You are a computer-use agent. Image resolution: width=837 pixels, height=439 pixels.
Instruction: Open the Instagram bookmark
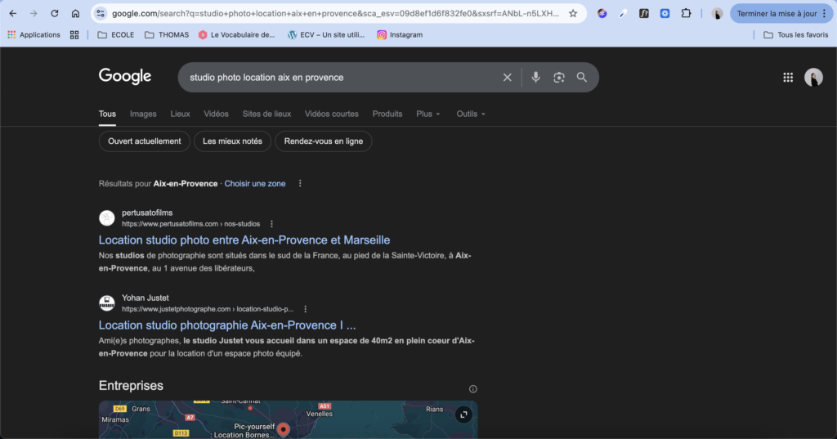click(400, 34)
